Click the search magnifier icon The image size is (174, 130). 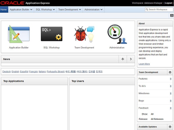click(147, 10)
